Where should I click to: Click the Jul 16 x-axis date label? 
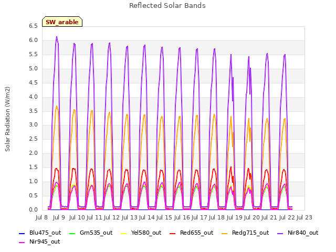coord(182,217)
